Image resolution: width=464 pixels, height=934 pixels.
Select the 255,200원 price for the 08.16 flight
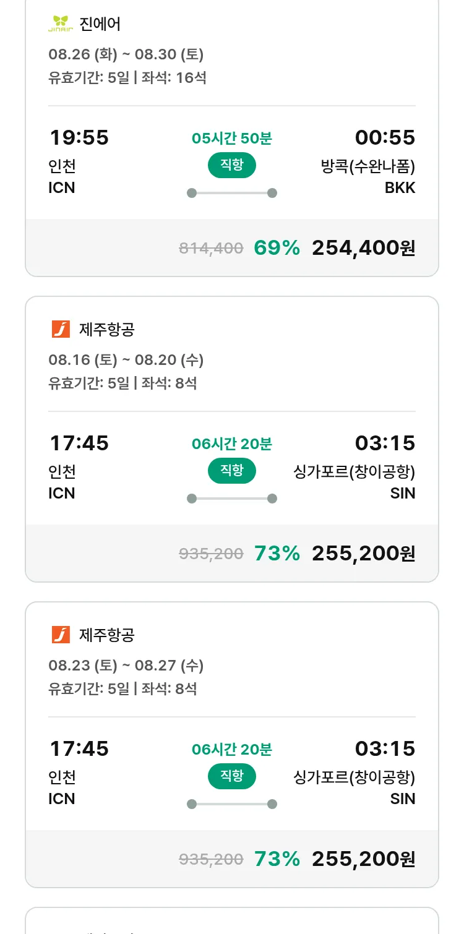coord(363,554)
